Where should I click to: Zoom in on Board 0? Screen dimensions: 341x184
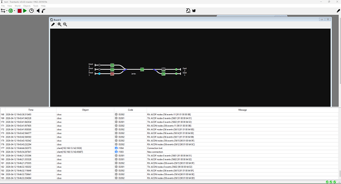tap(59, 24)
